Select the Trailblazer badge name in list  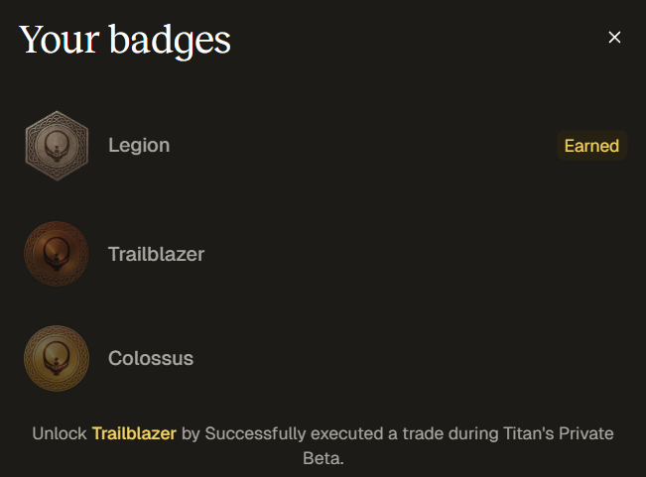point(156,254)
